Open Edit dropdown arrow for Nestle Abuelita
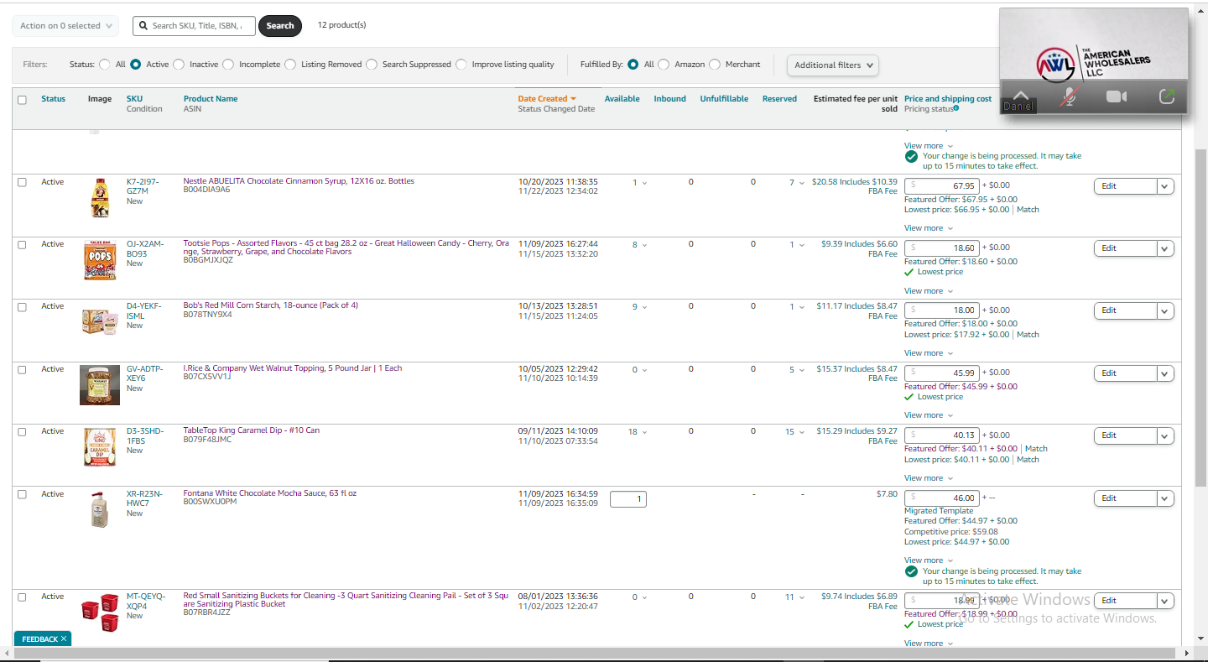 (x=1165, y=186)
